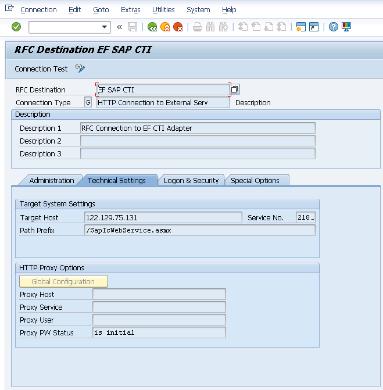This screenshot has width=383, height=390.
Task: Click the yellow Exit icon in toolbar
Action: pos(165,27)
